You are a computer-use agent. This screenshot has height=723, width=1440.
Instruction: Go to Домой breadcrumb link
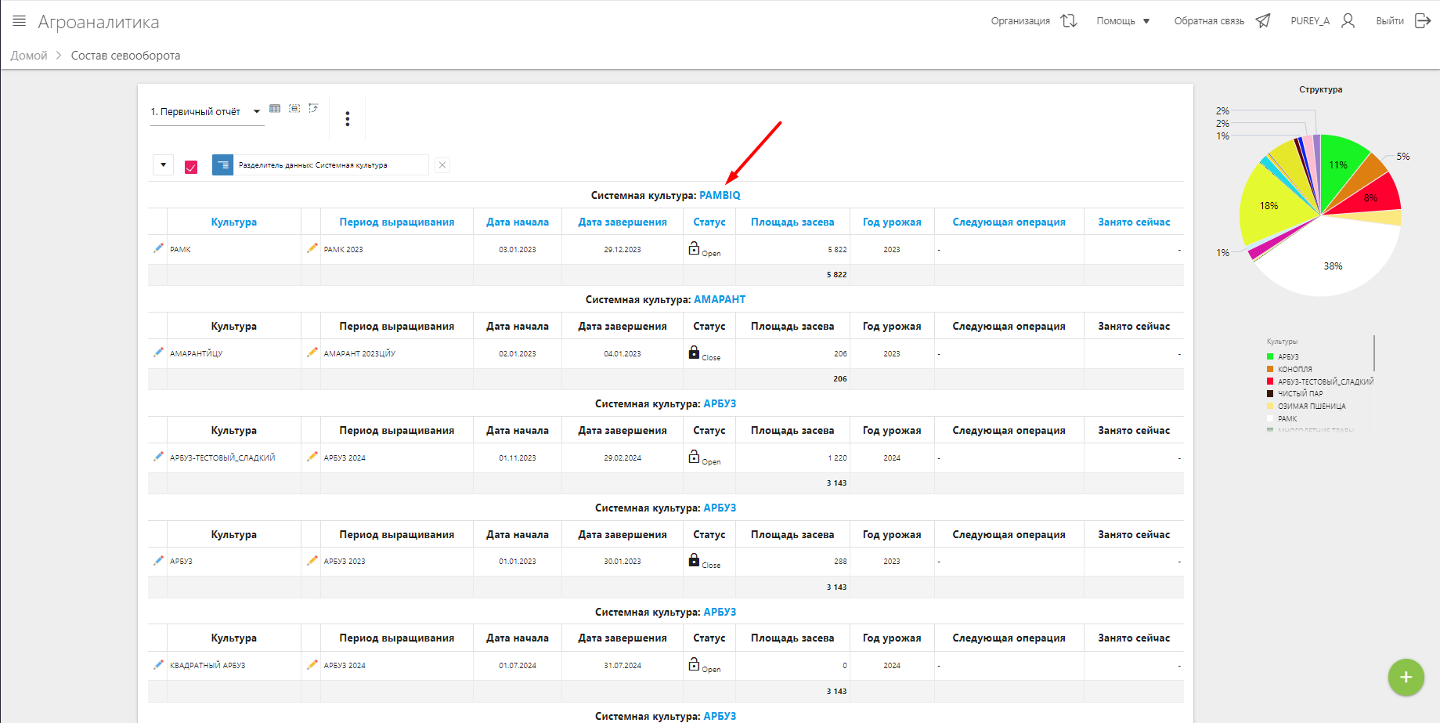click(29, 56)
